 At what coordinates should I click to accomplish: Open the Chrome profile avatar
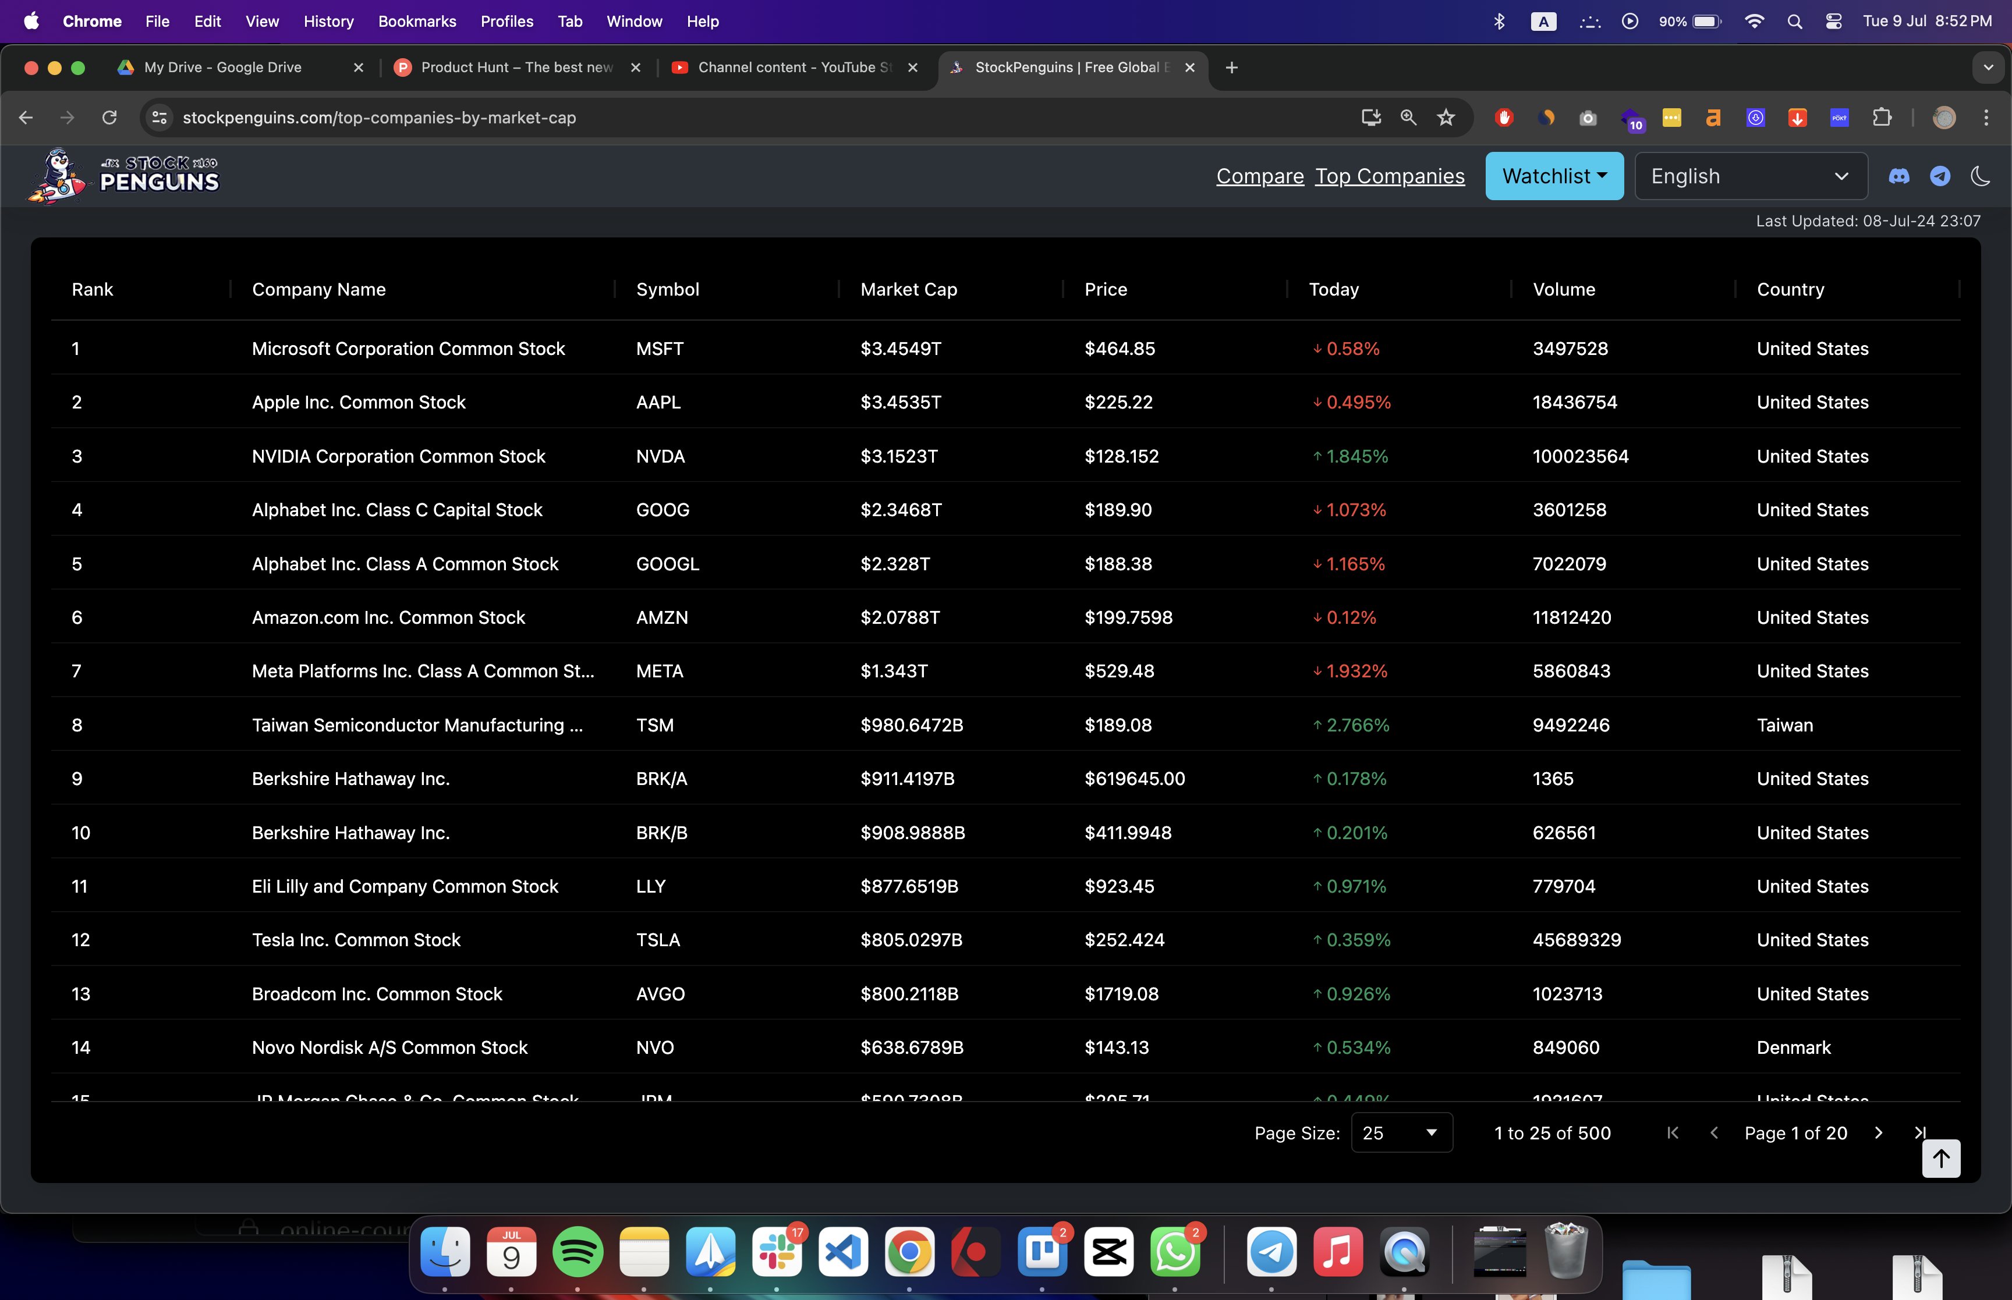[1944, 118]
